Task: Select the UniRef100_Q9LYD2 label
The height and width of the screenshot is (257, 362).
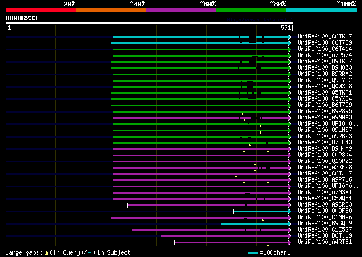Action: [325, 80]
